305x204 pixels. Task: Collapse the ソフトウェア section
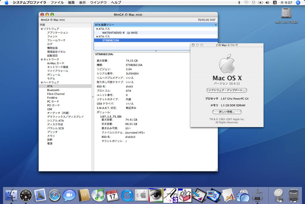coord(41,29)
